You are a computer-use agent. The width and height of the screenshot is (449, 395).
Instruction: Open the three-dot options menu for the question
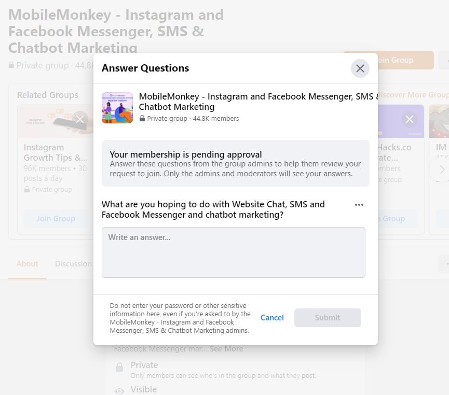click(x=359, y=205)
